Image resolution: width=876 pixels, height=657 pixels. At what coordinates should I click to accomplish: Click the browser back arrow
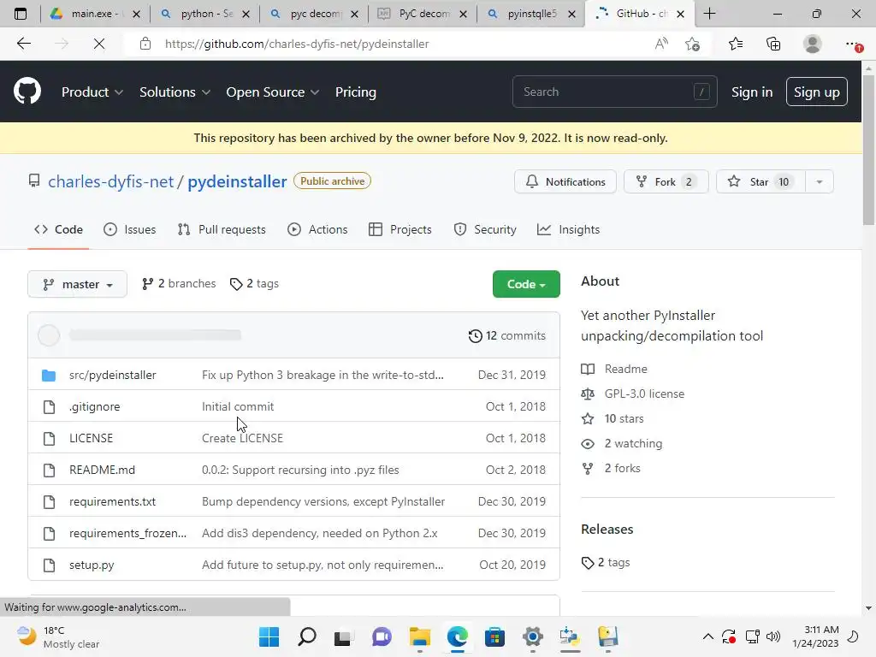23,44
